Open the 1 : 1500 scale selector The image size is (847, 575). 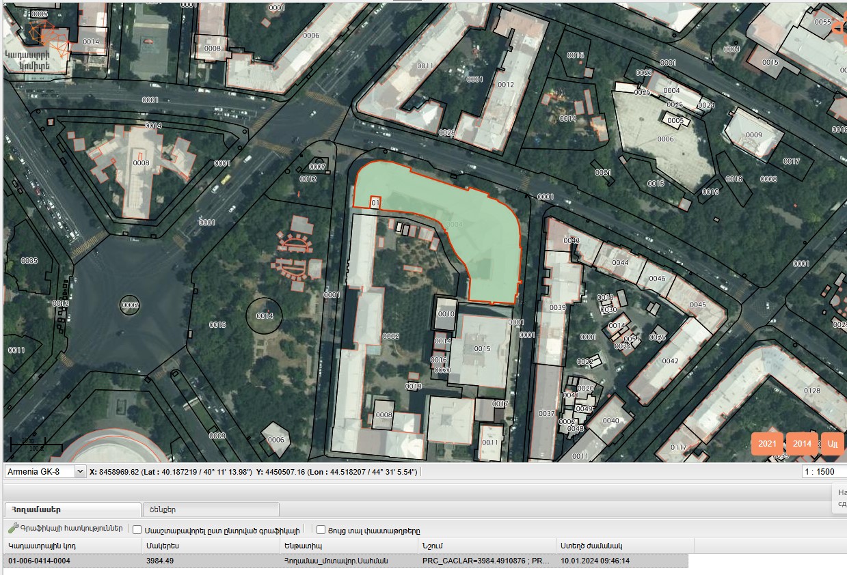click(x=824, y=472)
